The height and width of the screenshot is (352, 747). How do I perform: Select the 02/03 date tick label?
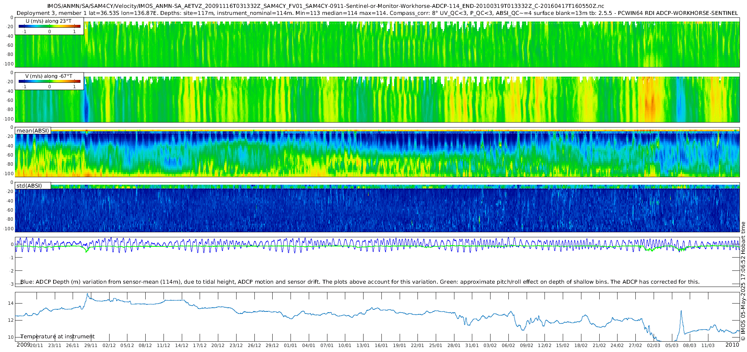click(654, 345)
